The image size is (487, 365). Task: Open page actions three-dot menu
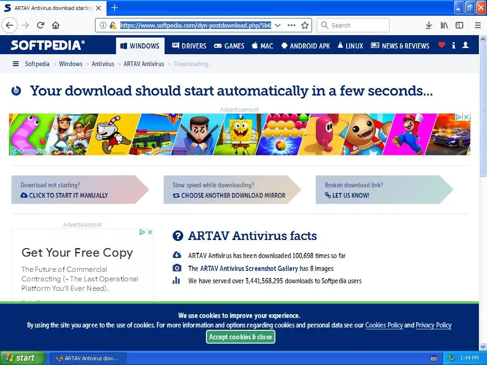(292, 25)
